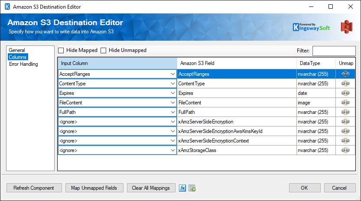
Task: Select the xAmzStorageClass field cell
Action: click(237, 150)
